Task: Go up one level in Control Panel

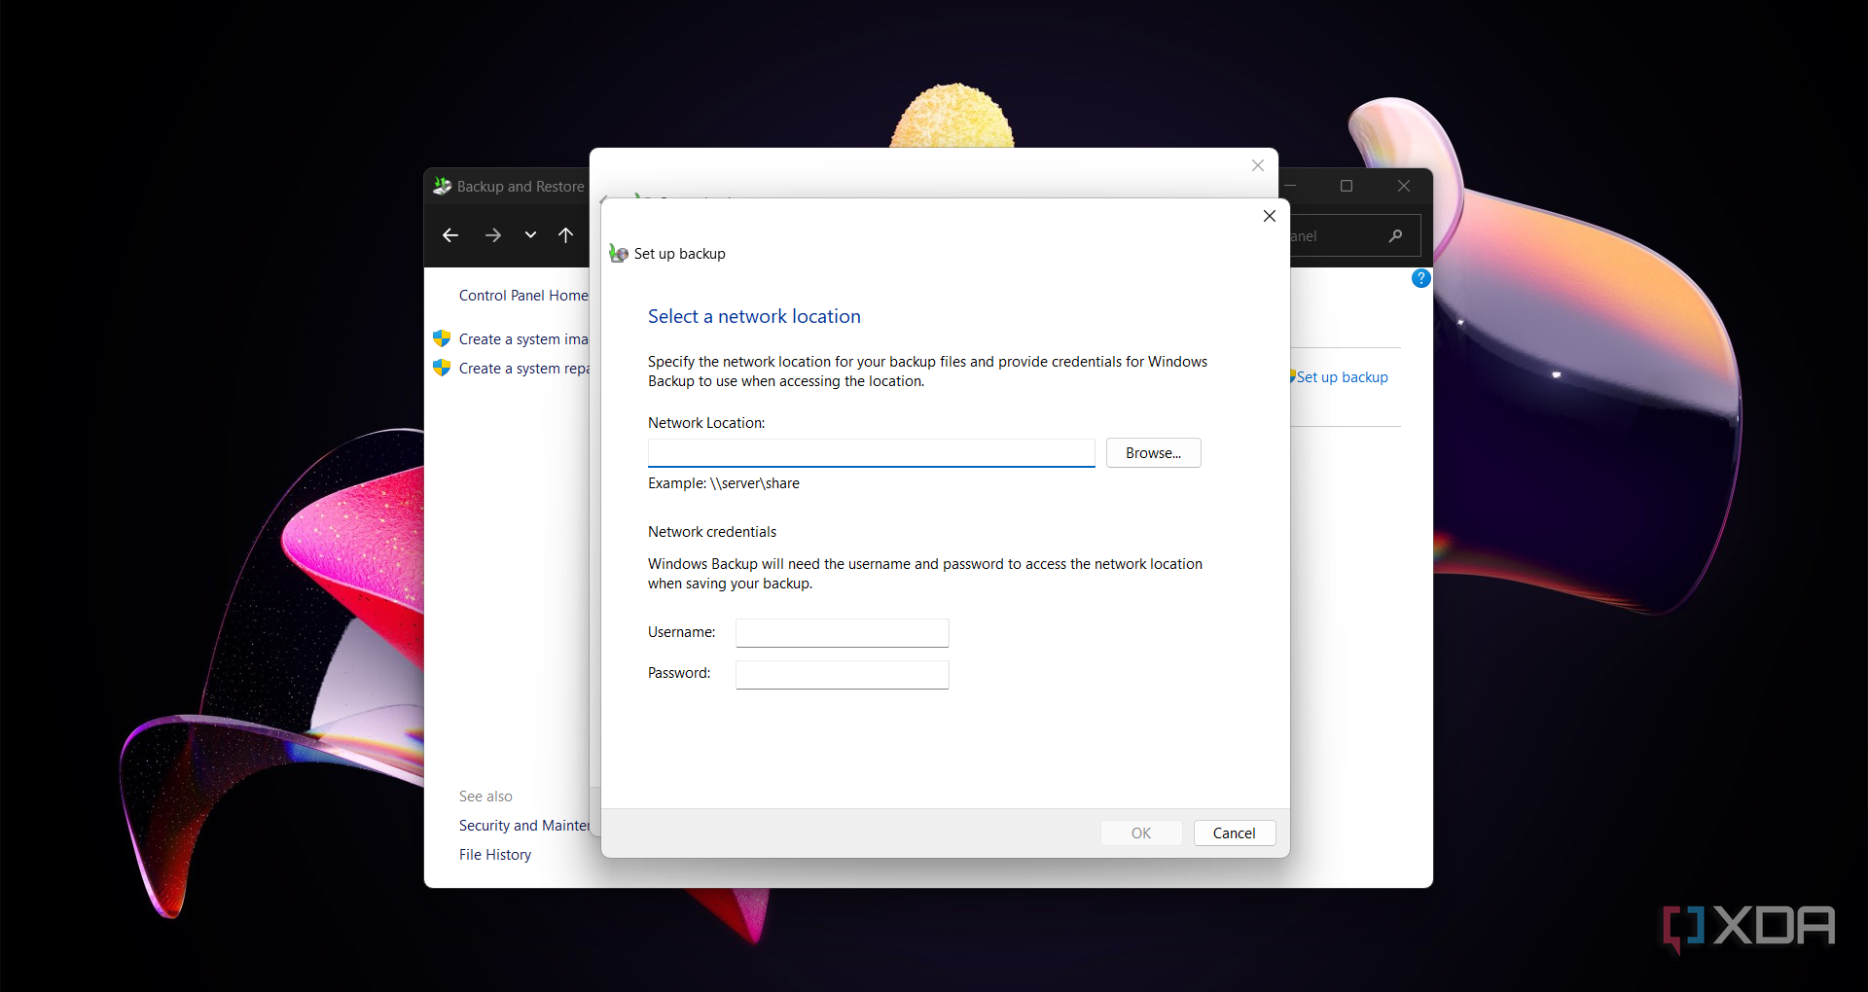Action: (565, 235)
